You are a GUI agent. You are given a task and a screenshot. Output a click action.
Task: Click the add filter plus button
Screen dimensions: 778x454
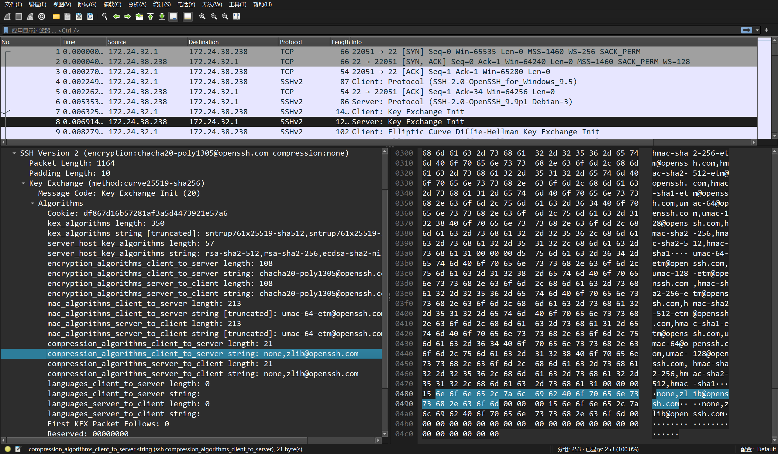click(x=766, y=30)
